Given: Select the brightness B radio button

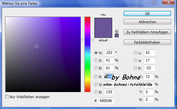Looking at the screenshot, I should [96, 68].
